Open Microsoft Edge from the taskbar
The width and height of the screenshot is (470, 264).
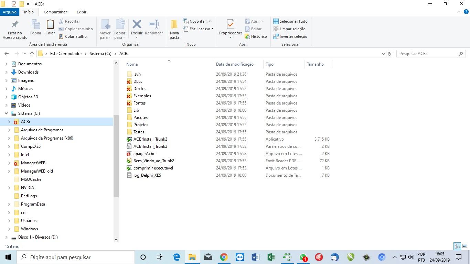click(177, 257)
